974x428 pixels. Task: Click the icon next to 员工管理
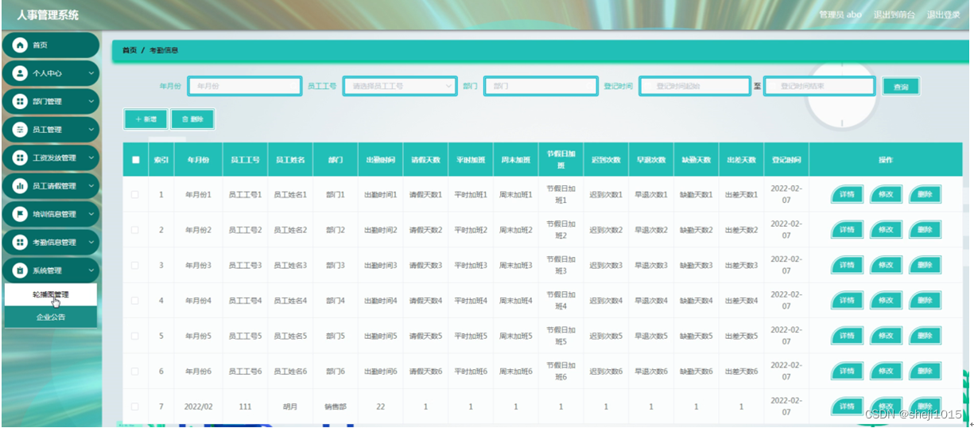tap(20, 130)
